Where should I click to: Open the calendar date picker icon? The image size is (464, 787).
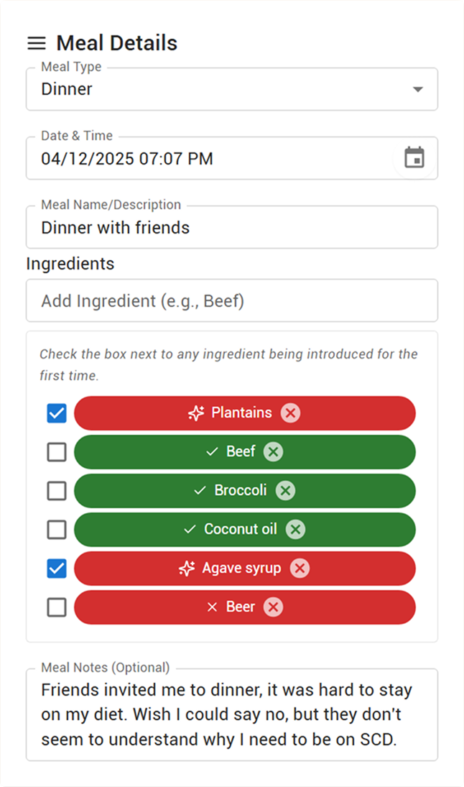pos(414,157)
